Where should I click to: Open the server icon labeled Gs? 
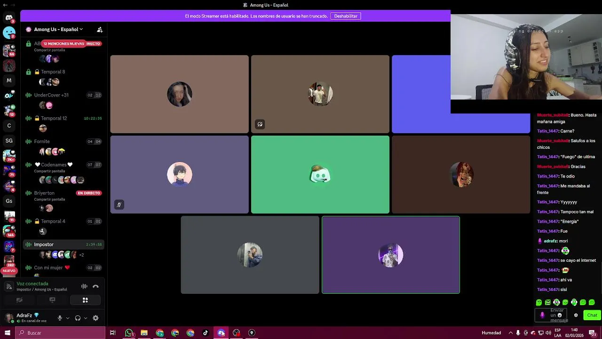[x=9, y=201]
